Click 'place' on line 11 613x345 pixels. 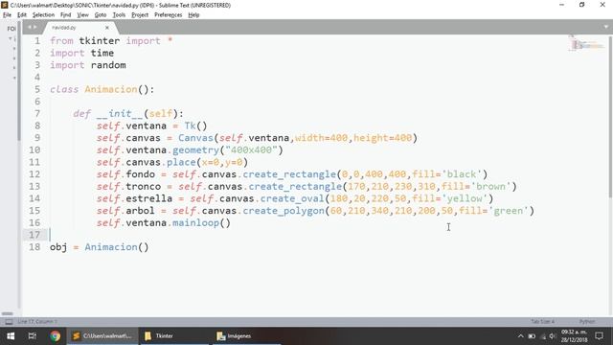coord(181,162)
